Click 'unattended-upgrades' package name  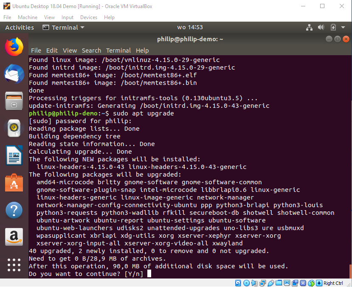tap(183, 228)
